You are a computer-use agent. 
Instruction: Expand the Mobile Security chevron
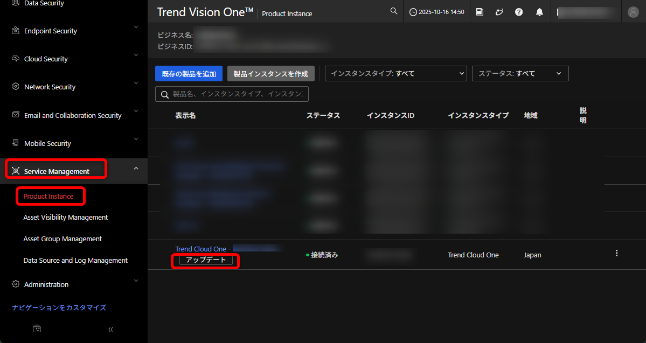(136, 139)
